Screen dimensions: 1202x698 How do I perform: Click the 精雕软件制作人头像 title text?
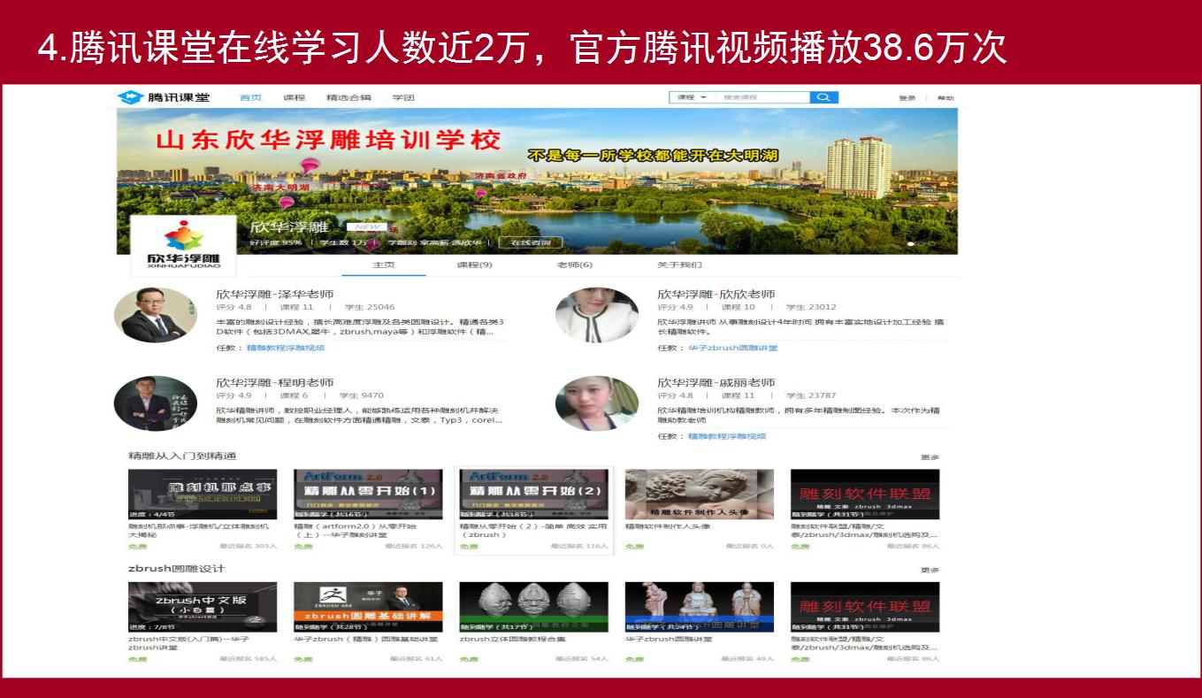668,526
